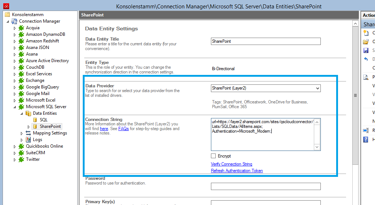Click the new document icon in Actions pane

(366, 33)
